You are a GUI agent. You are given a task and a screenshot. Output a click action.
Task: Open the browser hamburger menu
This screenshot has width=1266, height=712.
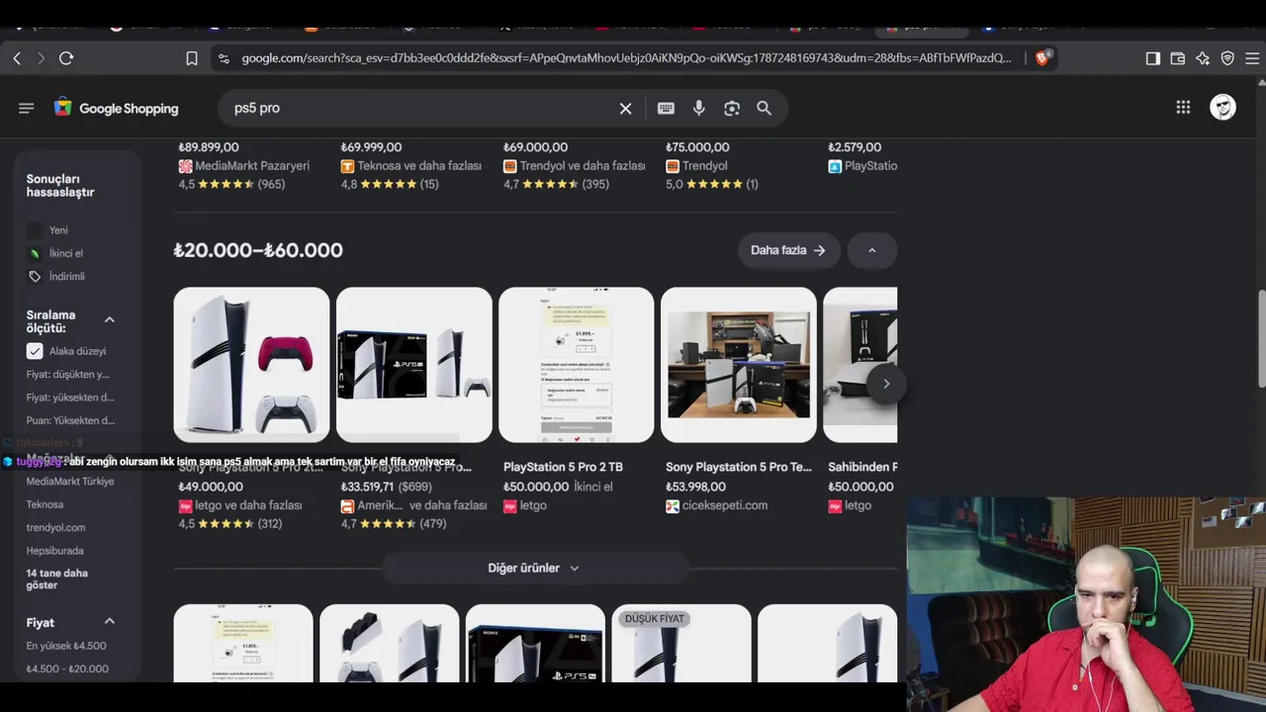[x=1252, y=58]
